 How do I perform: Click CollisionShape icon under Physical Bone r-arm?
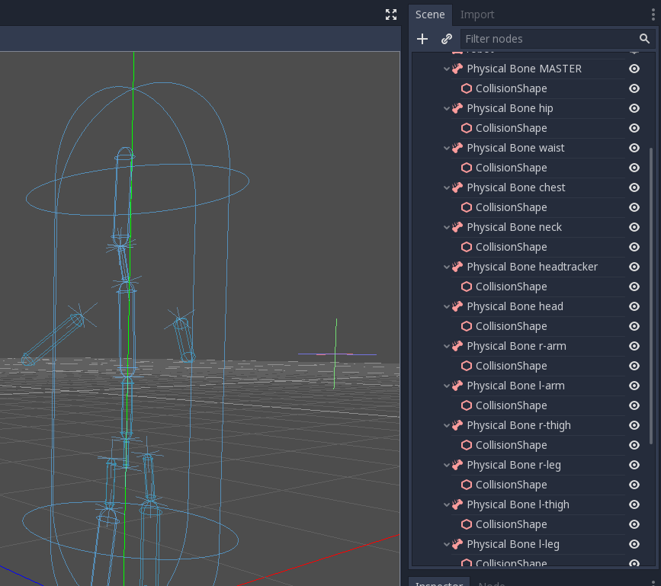[467, 366]
